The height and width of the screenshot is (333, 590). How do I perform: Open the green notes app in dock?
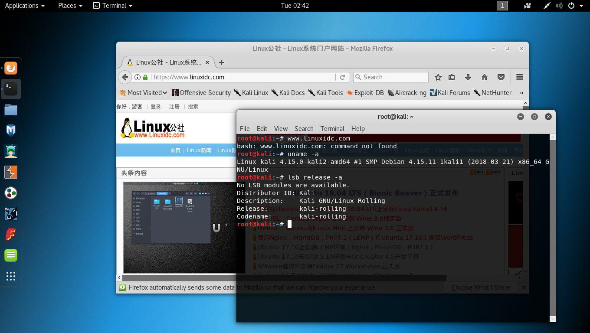point(11,255)
